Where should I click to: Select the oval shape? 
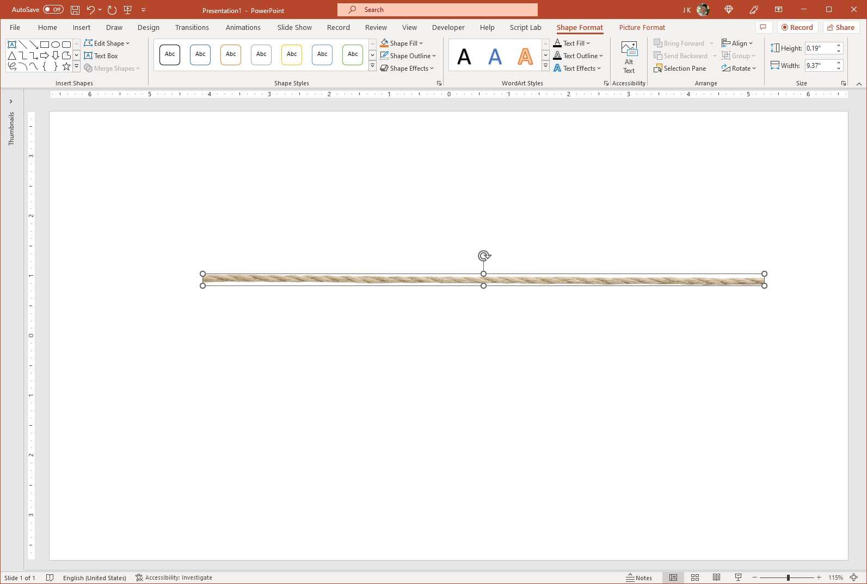55,44
